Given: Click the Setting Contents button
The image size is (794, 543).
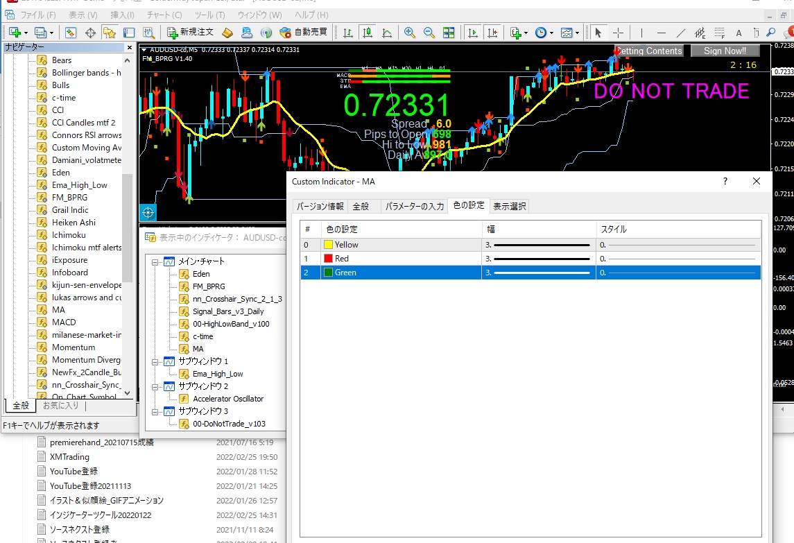Looking at the screenshot, I should coord(649,51).
